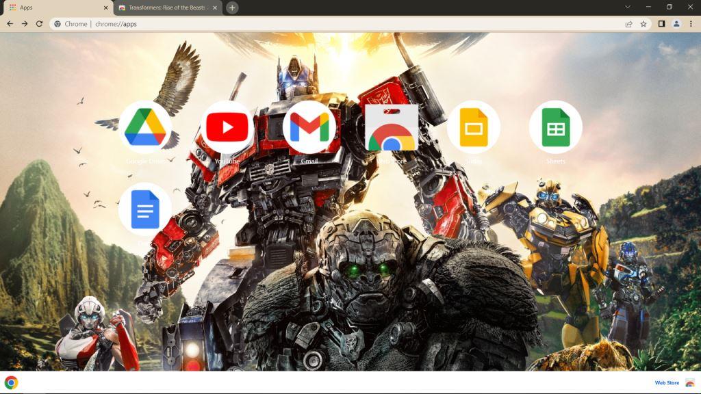Open the Google Sheets app
Image resolution: width=701 pixels, height=394 pixels.
556,127
